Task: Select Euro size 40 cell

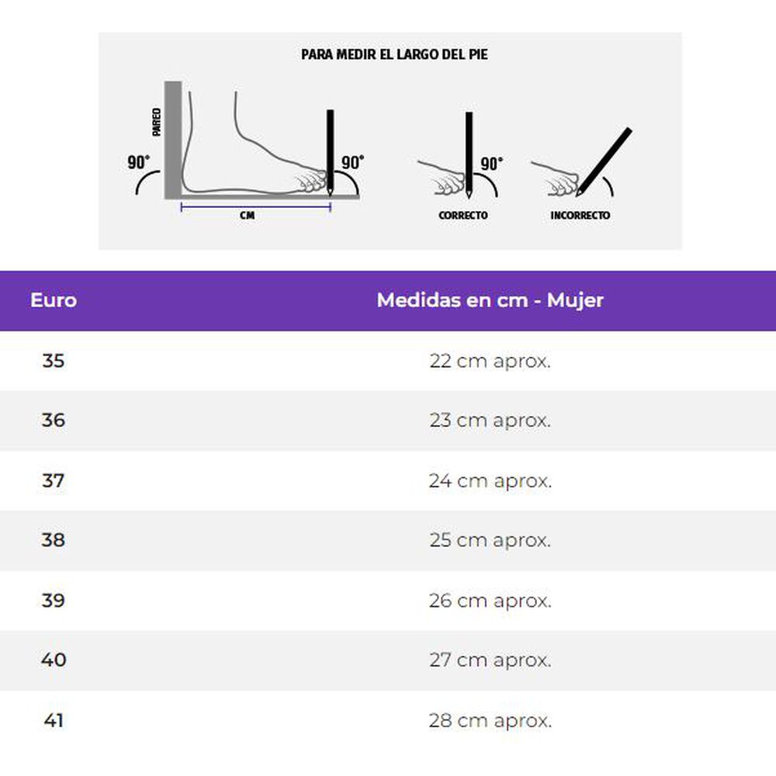Action: pos(54,660)
